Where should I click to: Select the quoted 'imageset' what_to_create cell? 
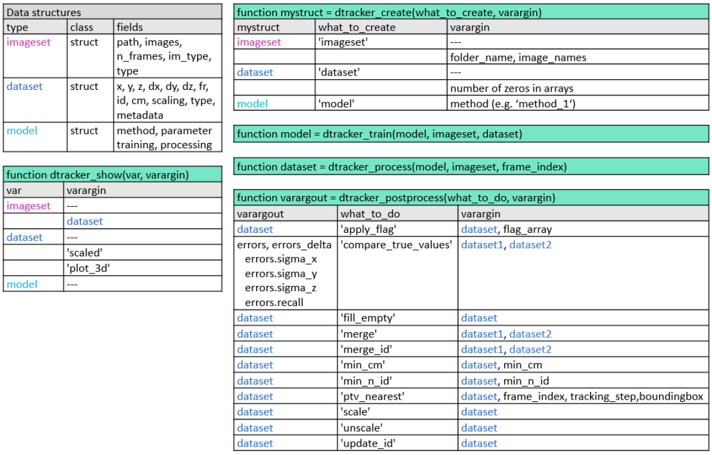(x=381, y=42)
